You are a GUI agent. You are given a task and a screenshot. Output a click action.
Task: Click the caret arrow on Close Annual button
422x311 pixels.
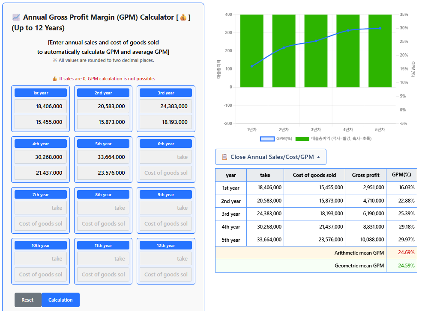pos(318,157)
